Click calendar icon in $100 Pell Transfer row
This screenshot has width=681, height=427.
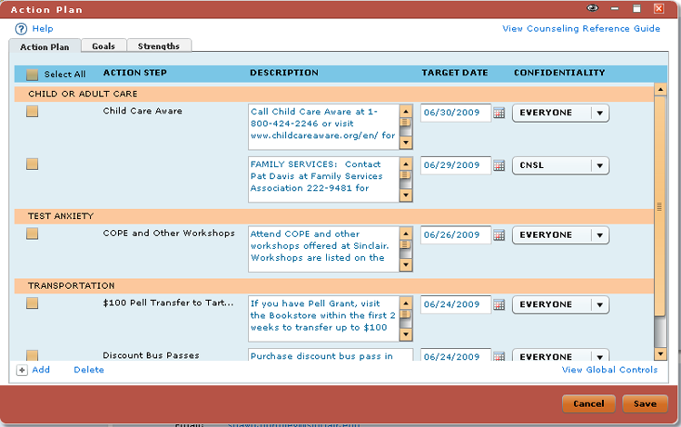click(498, 304)
